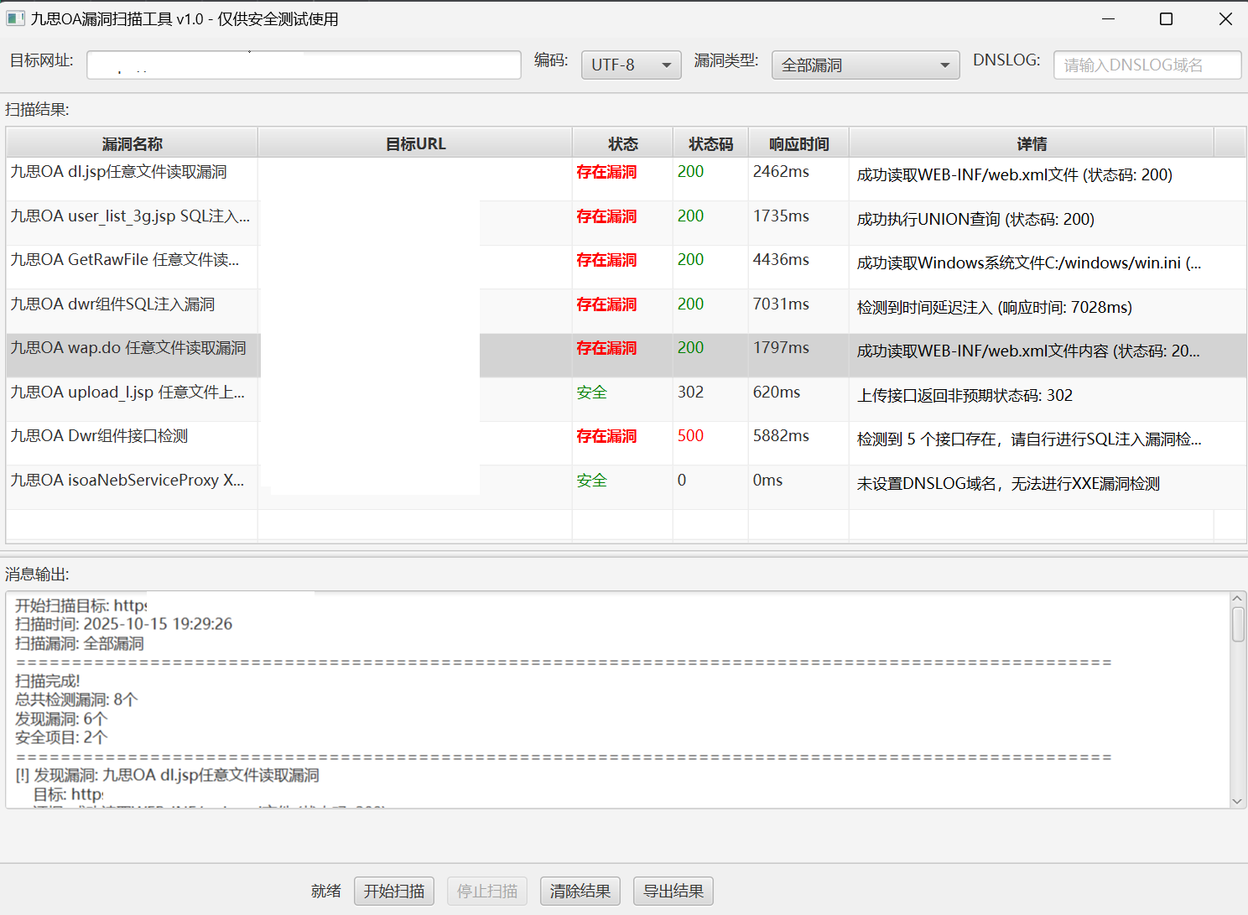This screenshot has height=915, width=1248.
Task: Click detail 检测到时间延迟注入
Action: pos(994,308)
